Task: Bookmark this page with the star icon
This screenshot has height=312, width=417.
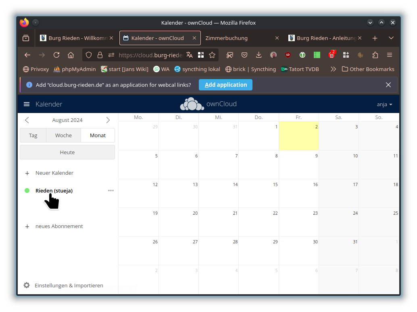Action: click(x=212, y=55)
